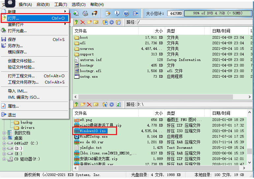Expand the CD 驱动器(F:) tree node
The image size is (254, 179).
pyautogui.click(x=4, y=159)
